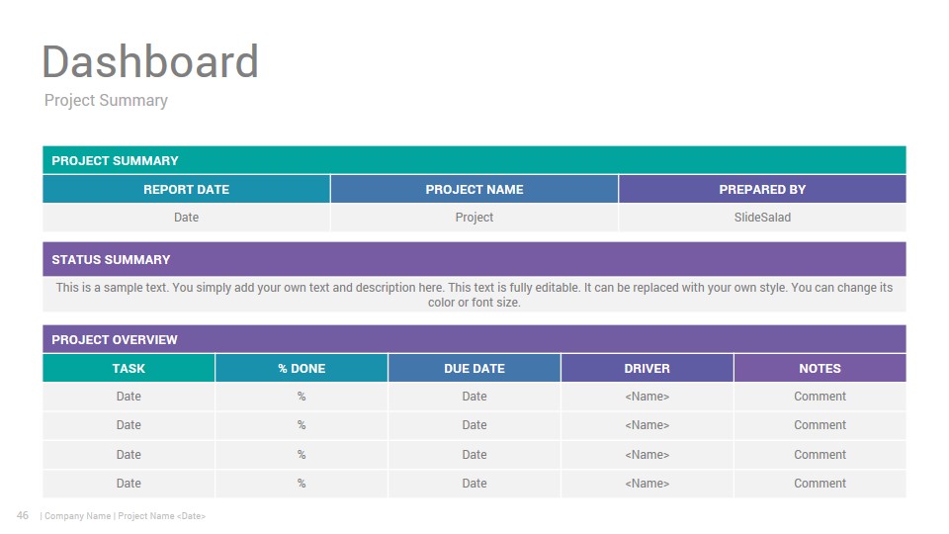Select the Project value cell
Image resolution: width=949 pixels, height=534 pixels.
pos(474,218)
